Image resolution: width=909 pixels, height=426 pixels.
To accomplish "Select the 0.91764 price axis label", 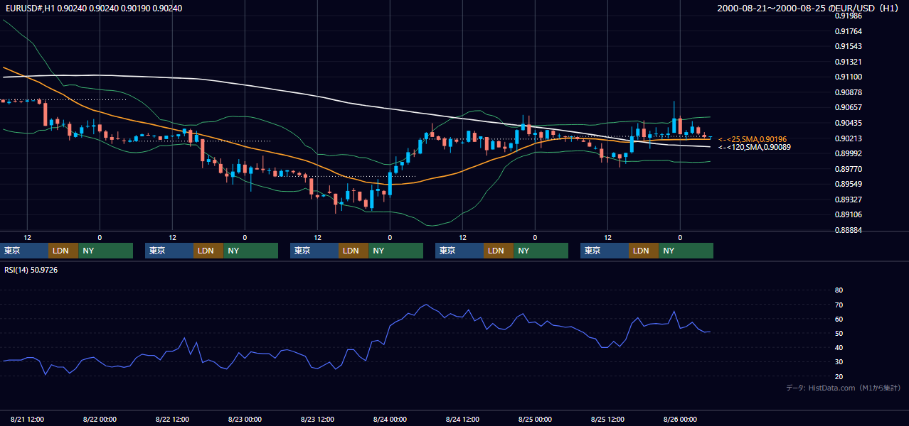I will click(x=849, y=31).
